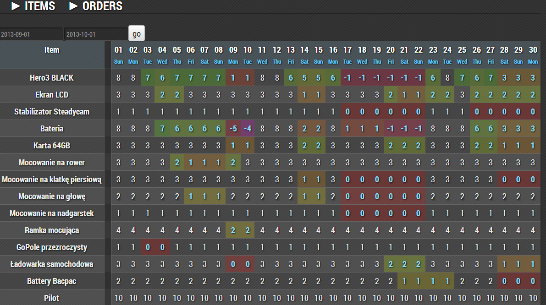This screenshot has width=546, height=305.
Task: Select the Mocowanie na rower row label
Action: [x=52, y=163]
